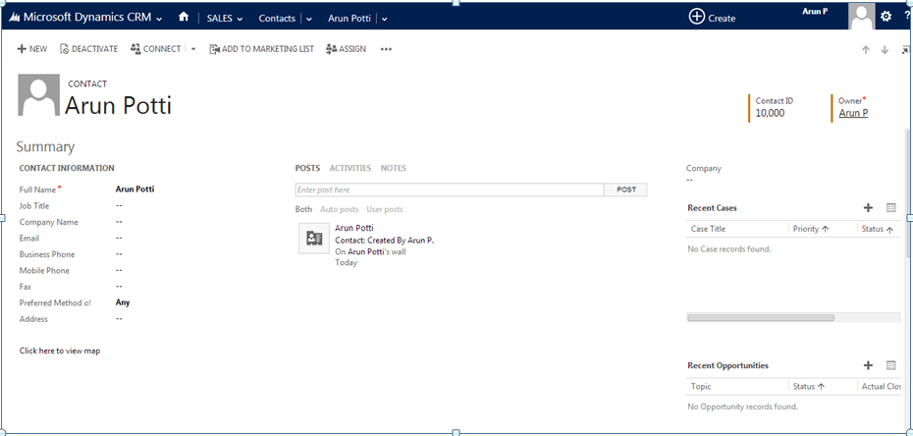
Task: Click the Full Name value Arun Potti
Action: (x=135, y=190)
